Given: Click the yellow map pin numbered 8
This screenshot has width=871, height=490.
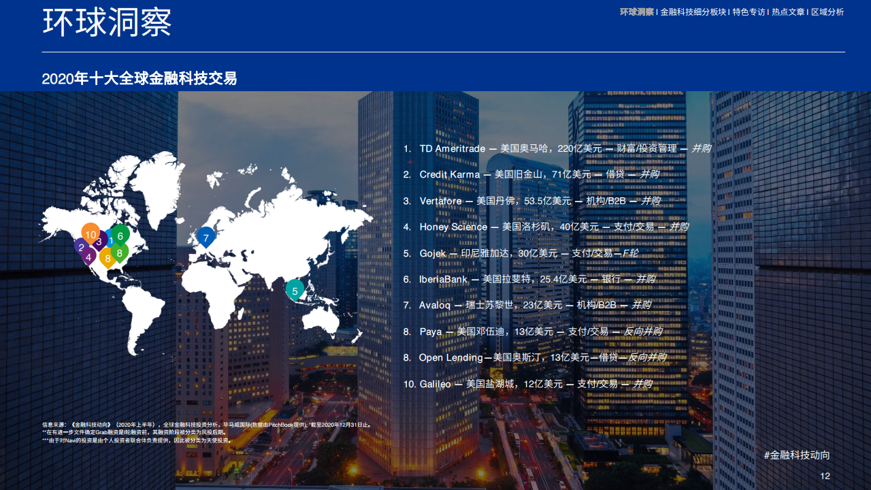Looking at the screenshot, I should 107,258.
